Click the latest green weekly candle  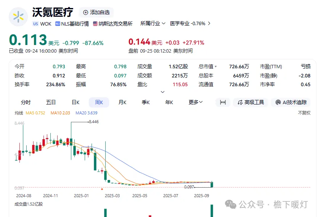[212, 185]
